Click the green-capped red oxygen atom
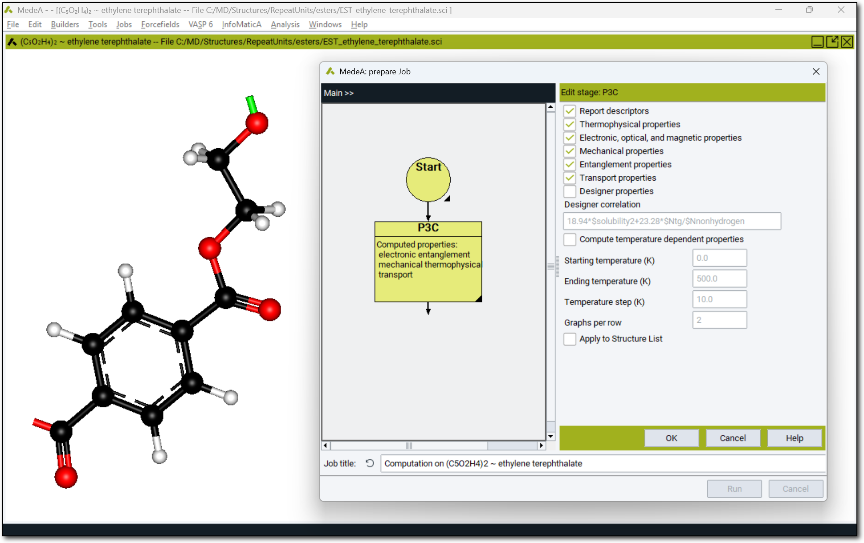 [x=257, y=123]
